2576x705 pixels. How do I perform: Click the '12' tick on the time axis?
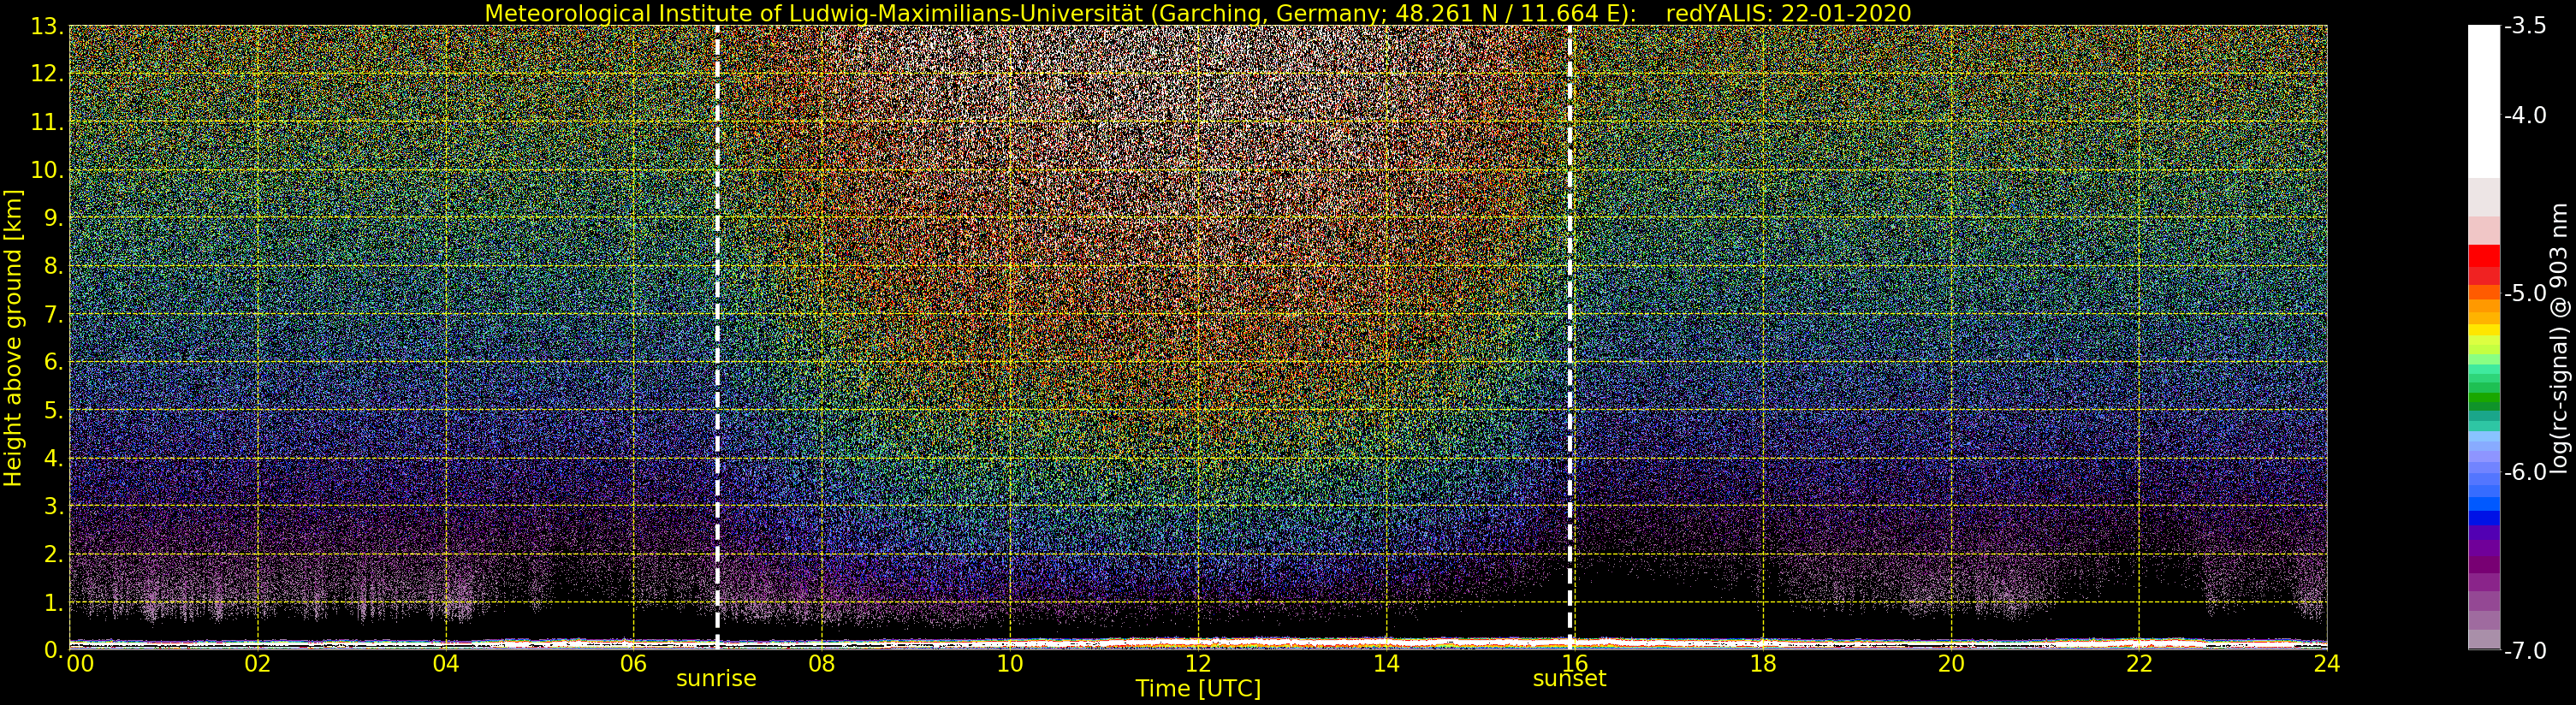[x=1198, y=664]
